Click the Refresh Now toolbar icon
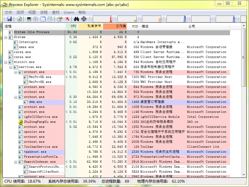The height and width of the screenshot is (187, 249). click(19, 19)
